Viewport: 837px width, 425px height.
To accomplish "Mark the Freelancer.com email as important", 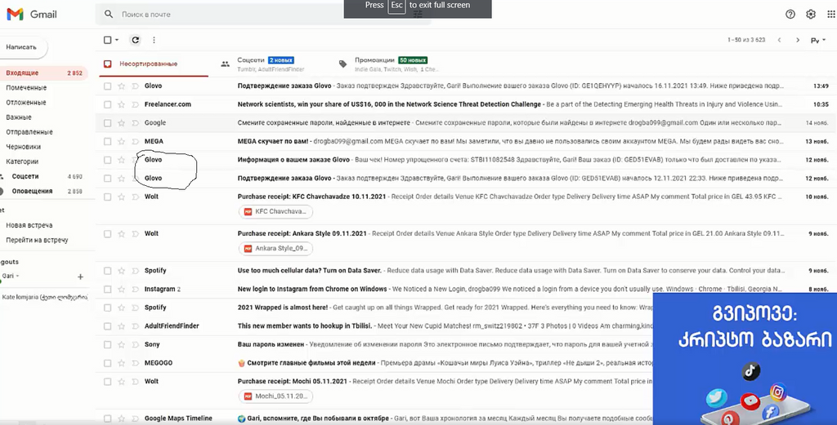I will 135,104.
